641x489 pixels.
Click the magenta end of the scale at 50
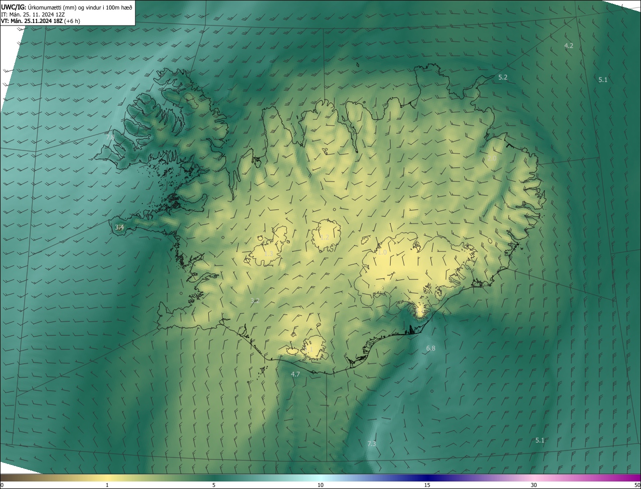pyautogui.click(x=637, y=478)
